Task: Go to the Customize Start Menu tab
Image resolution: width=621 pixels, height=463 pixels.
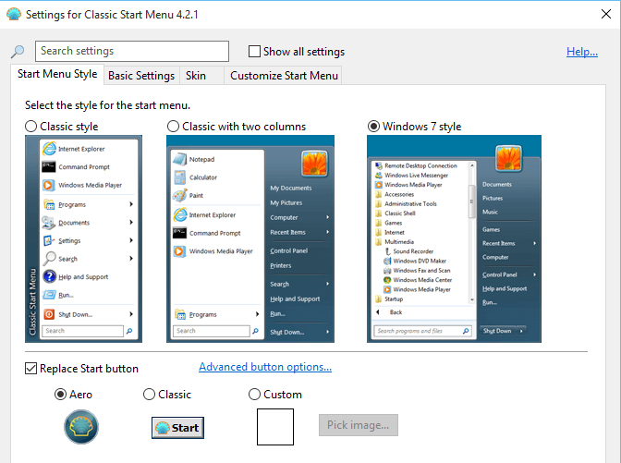Action: click(285, 76)
